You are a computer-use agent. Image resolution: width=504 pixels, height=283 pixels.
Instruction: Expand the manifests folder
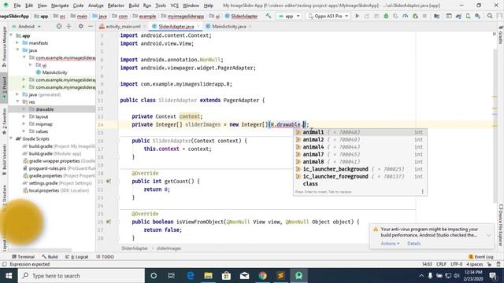17,42
